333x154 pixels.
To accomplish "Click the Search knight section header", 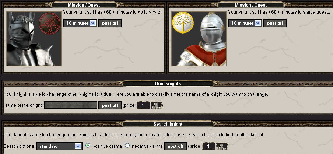I will click(168, 124).
